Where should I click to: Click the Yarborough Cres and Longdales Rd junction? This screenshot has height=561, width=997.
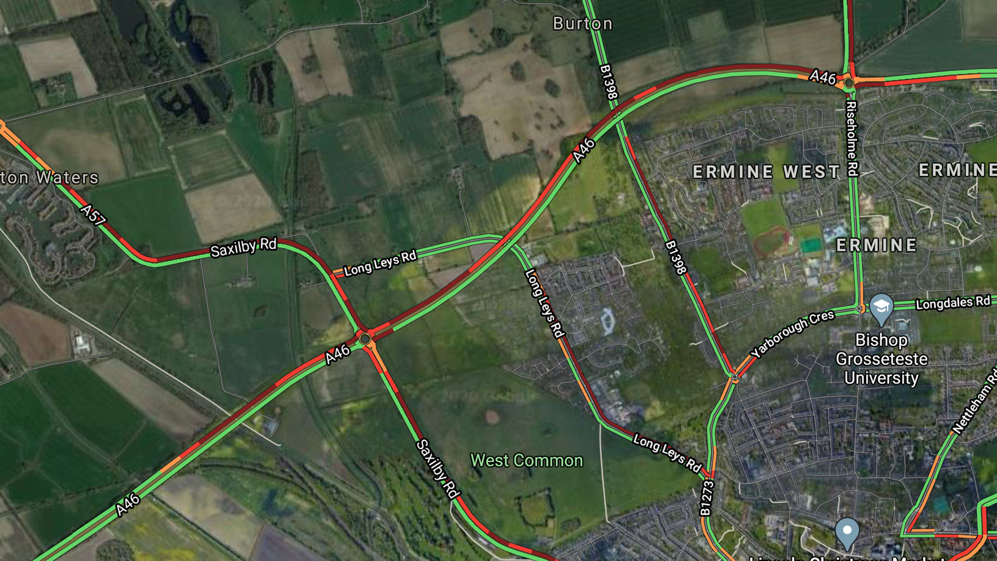(860, 309)
